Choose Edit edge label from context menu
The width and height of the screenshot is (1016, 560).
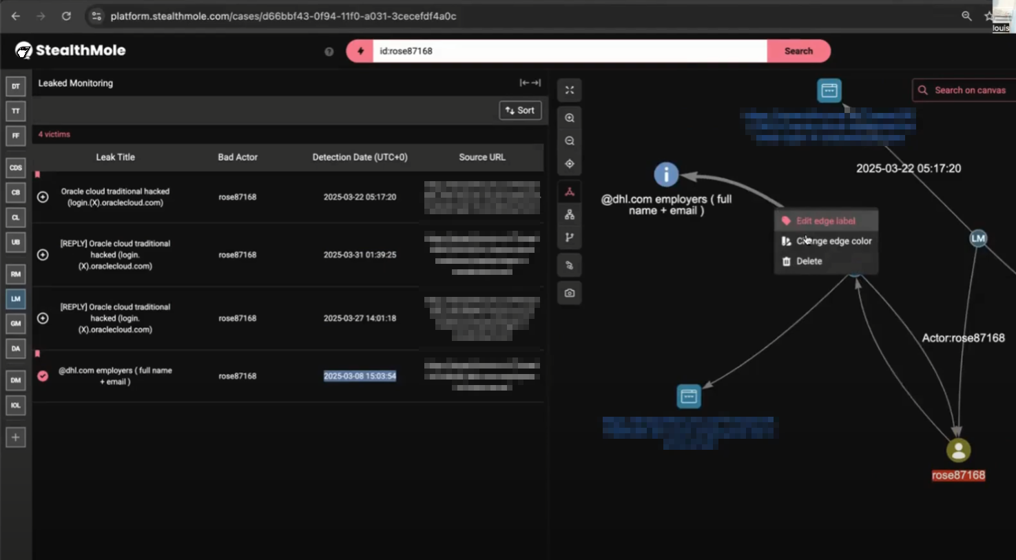click(x=825, y=221)
